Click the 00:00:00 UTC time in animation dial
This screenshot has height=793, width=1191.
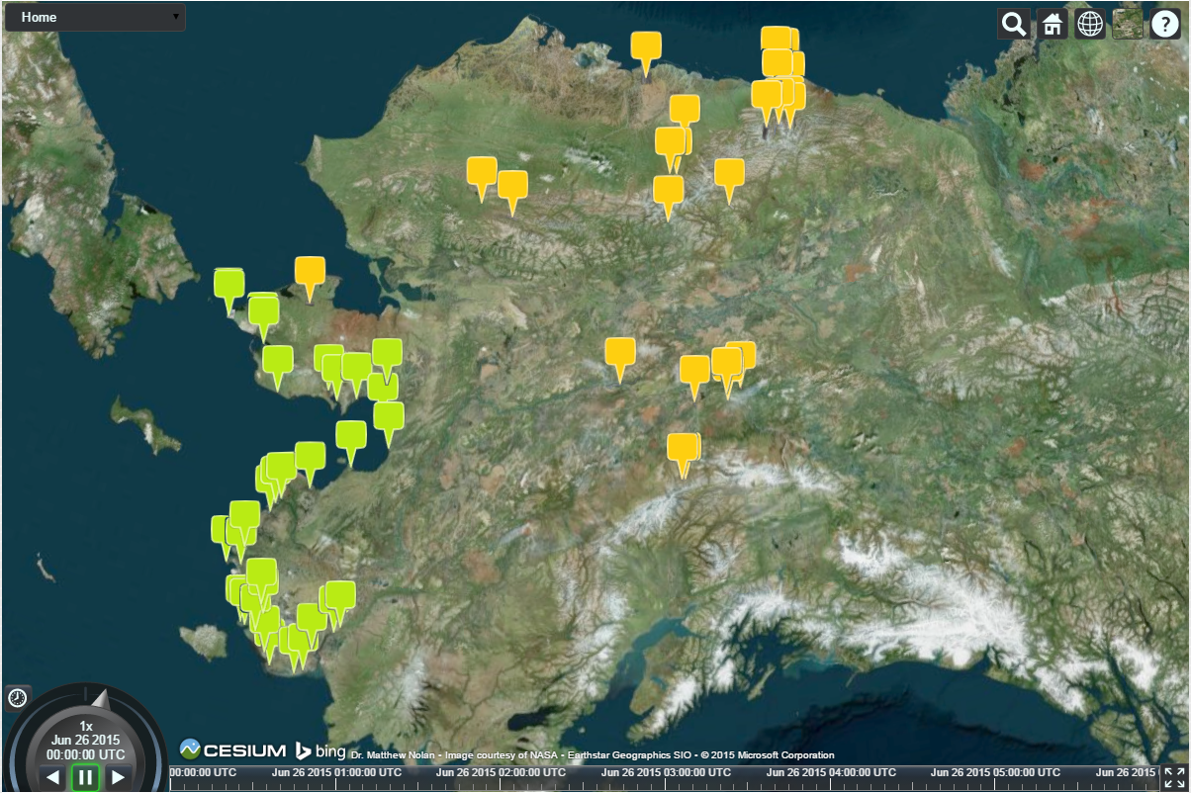click(86, 753)
